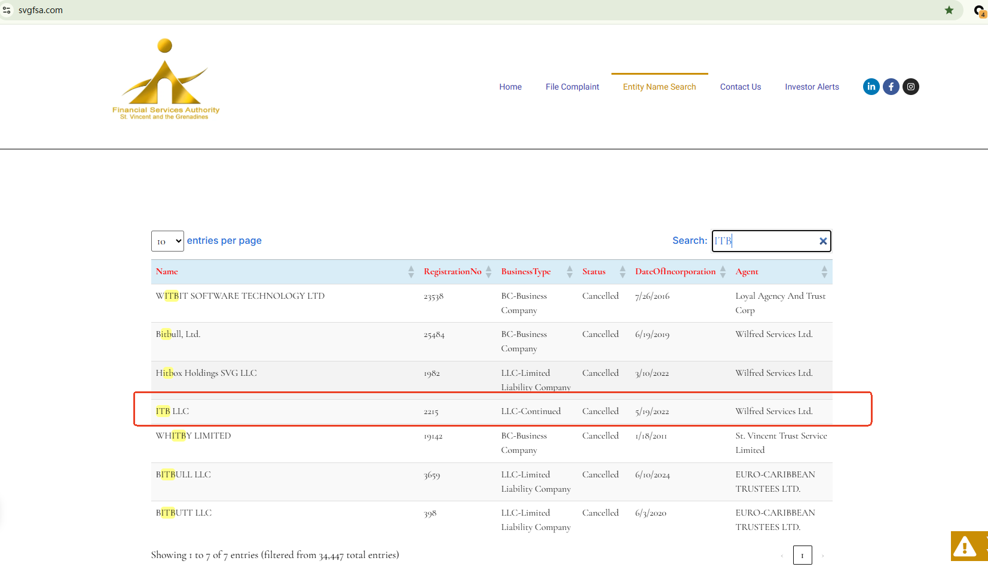Image resolution: width=988 pixels, height=573 pixels.
Task: Open the Contact Us link
Action: coord(740,87)
